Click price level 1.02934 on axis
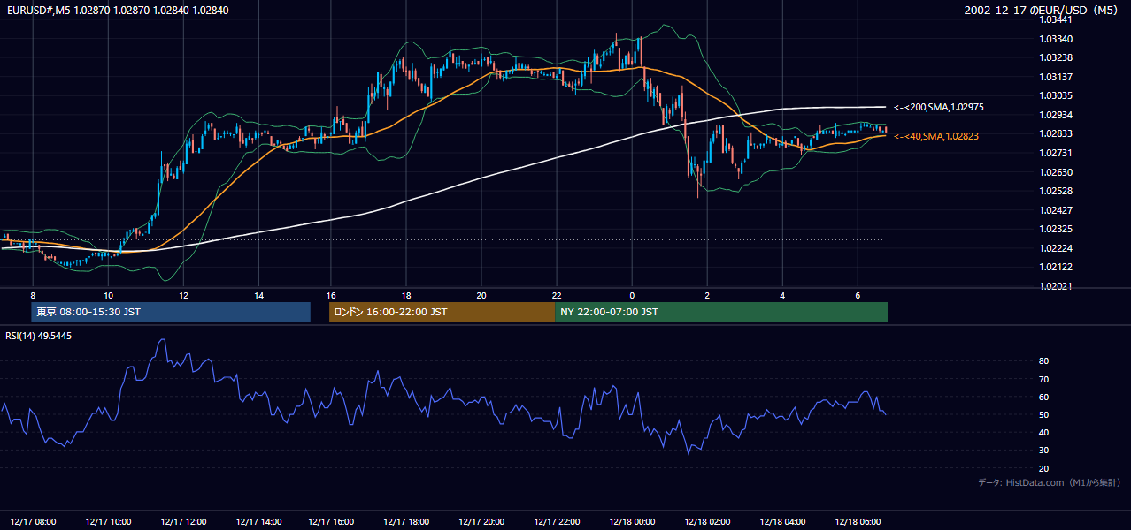The height and width of the screenshot is (530, 1131). [x=1056, y=115]
